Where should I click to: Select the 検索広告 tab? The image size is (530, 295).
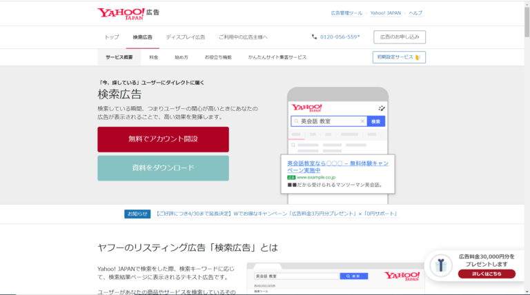(x=142, y=37)
